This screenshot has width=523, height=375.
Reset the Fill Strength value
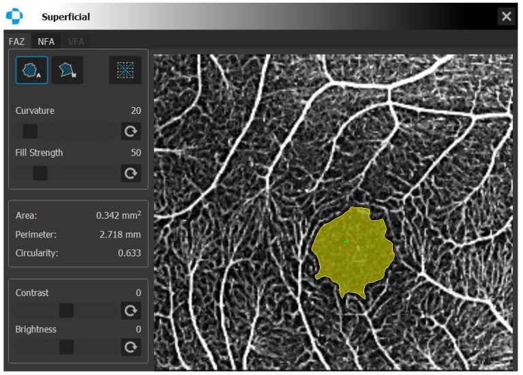point(131,173)
